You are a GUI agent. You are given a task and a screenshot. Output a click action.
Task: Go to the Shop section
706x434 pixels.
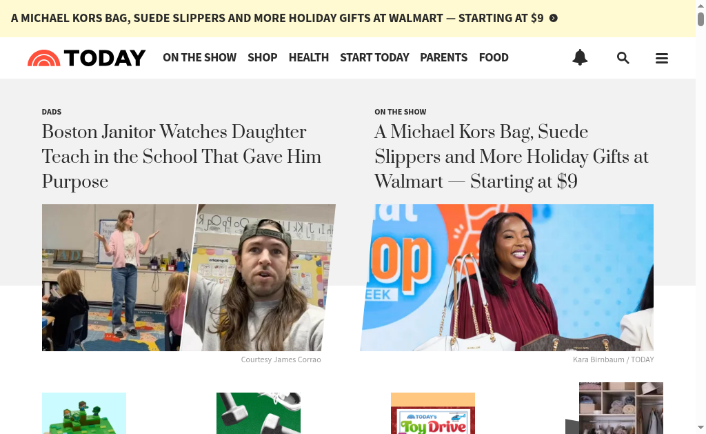point(262,58)
